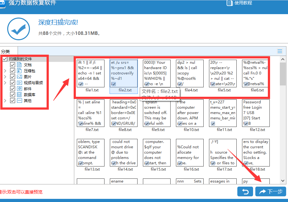Screen dimensions: 288x202
Task: Click the tutorial document icon in the header
Action: tap(229, 3)
